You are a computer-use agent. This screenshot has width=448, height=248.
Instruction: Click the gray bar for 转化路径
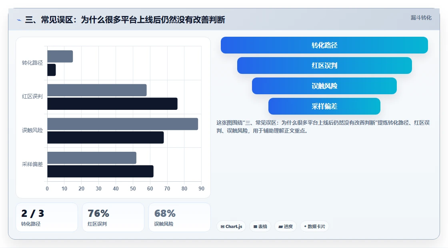point(60,56)
